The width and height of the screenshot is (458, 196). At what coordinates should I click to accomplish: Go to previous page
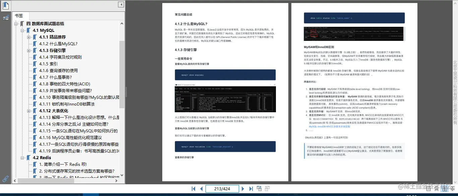tap(201, 189)
